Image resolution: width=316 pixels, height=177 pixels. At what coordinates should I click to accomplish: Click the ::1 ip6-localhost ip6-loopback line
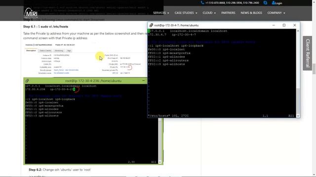pyautogui.click(x=176, y=46)
